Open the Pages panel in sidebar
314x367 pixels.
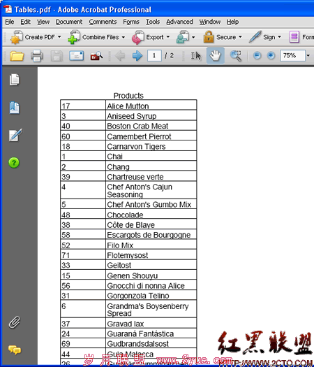coord(15,80)
